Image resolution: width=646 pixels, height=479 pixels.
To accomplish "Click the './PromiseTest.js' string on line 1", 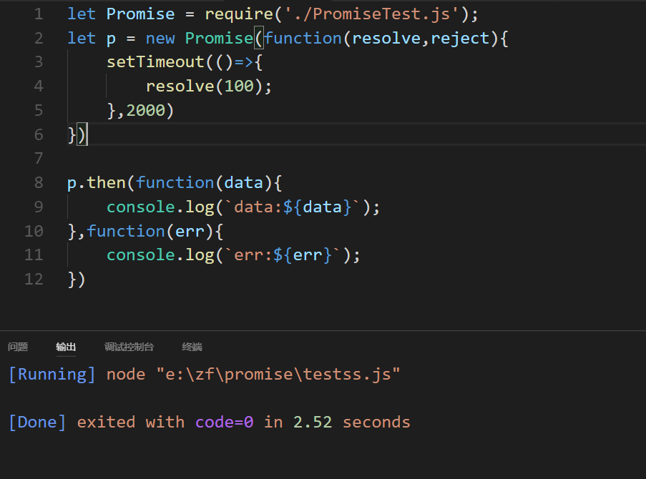I will (371, 14).
